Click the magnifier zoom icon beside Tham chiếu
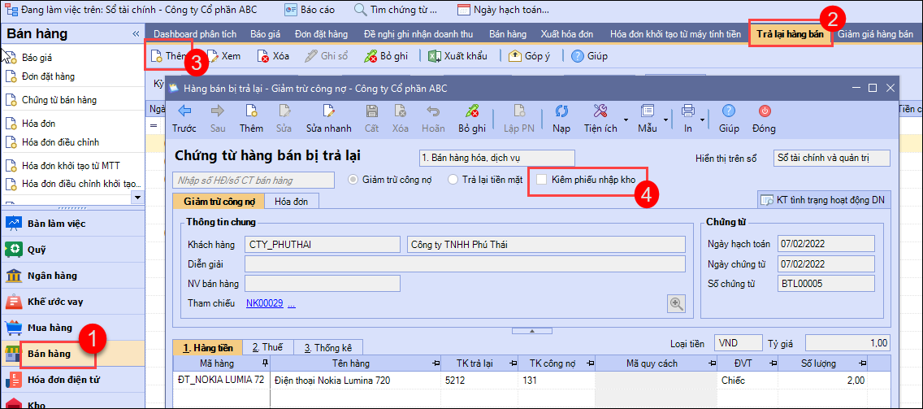This screenshot has width=923, height=409. tap(676, 303)
